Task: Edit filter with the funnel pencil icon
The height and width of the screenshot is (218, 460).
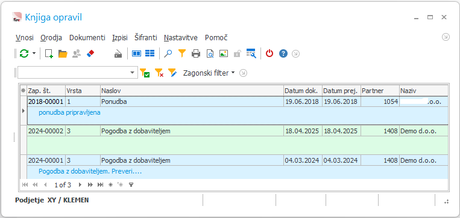Action: [172, 73]
